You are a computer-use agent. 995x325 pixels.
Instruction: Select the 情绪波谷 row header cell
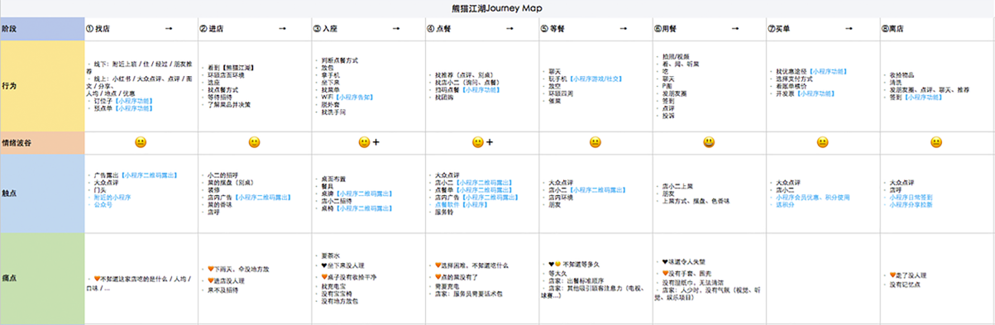click(42, 142)
